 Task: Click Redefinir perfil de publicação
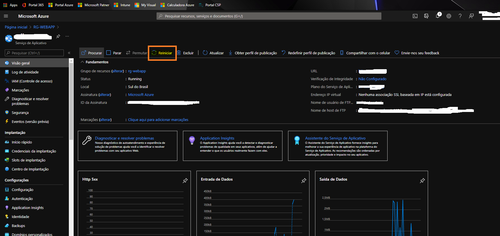click(308, 53)
